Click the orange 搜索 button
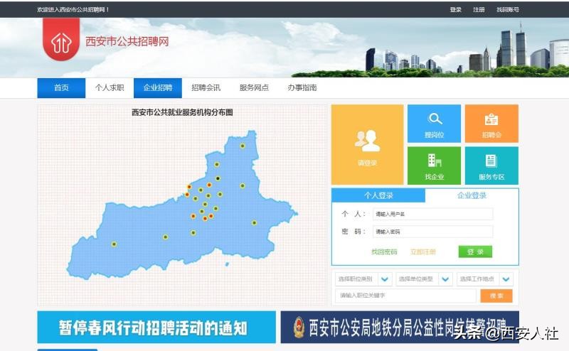 [x=496, y=296]
